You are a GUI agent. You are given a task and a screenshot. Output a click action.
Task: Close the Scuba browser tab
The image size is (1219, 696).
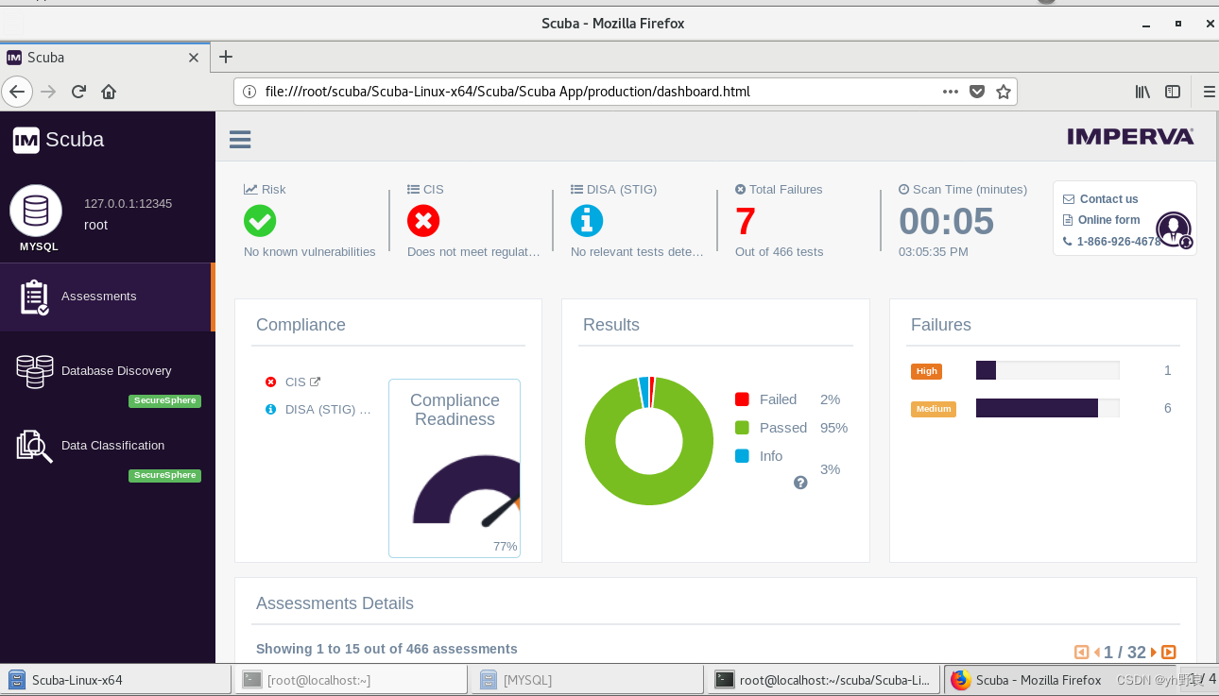pos(194,58)
